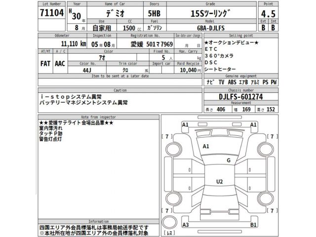Select the use value 自家用
The height and width of the screenshot is (237, 316).
102,28
